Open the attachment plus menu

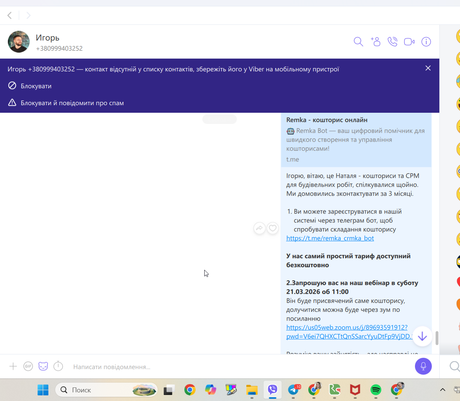coord(13,366)
